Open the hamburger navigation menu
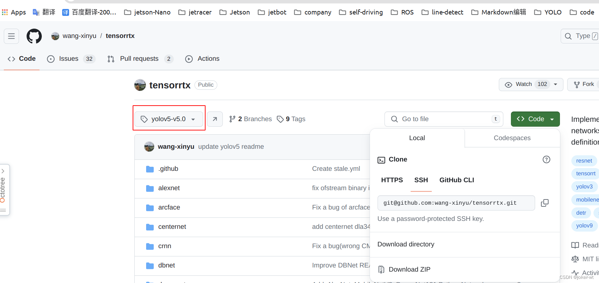 point(11,36)
